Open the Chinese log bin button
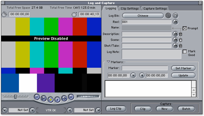The image size is (204, 116). point(143,16)
